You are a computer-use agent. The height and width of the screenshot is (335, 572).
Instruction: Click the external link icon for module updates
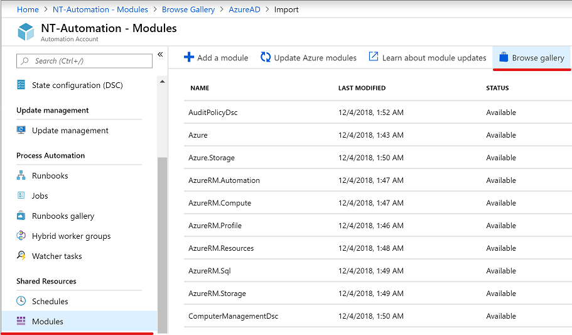[374, 57]
